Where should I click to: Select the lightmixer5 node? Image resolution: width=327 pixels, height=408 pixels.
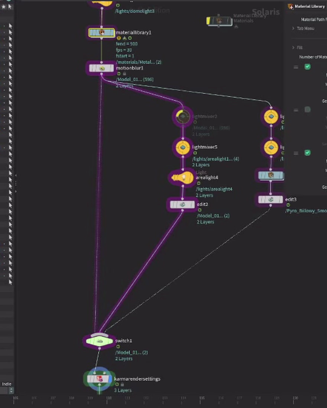[183, 147]
